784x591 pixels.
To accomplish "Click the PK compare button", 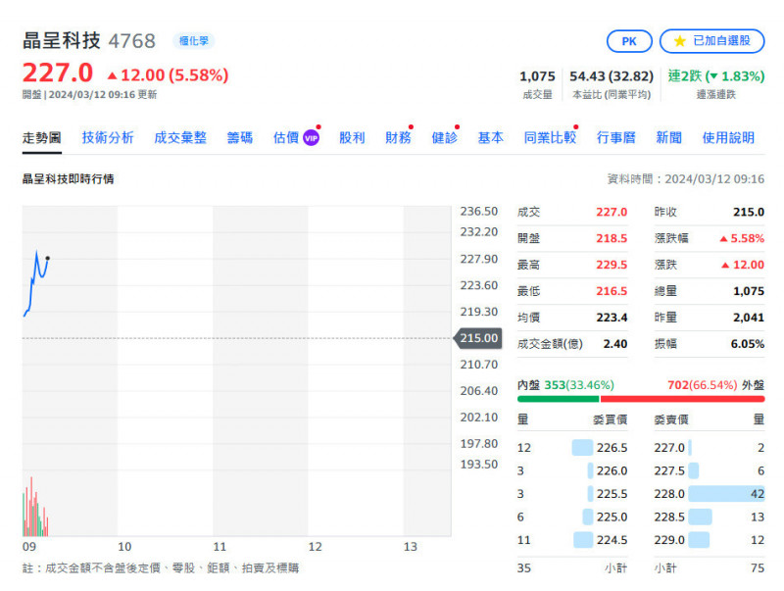I will click(x=629, y=41).
